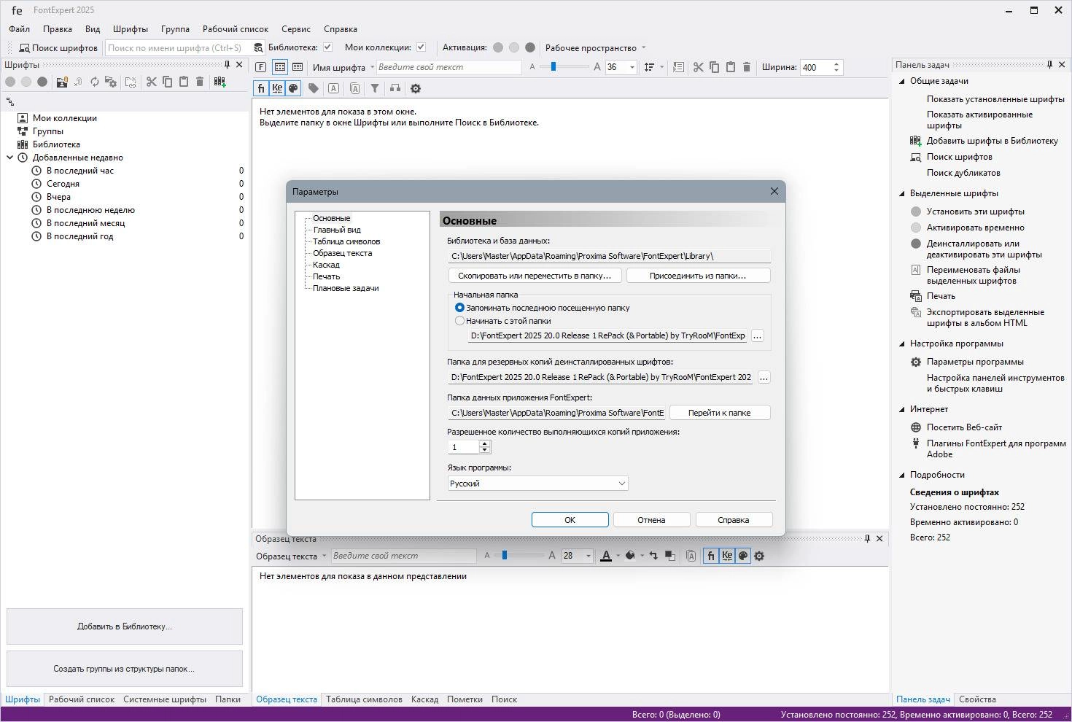Click the Присоединить из папки button
The width and height of the screenshot is (1072, 722).
click(x=698, y=276)
